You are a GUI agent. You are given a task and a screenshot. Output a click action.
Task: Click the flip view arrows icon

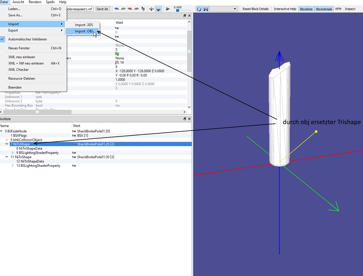point(151,9)
